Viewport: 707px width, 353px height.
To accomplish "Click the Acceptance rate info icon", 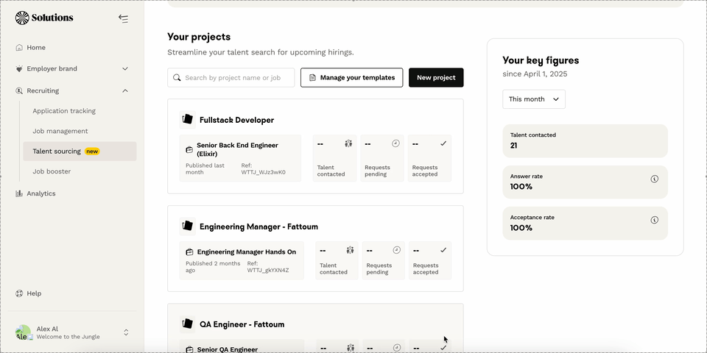I will click(x=654, y=220).
